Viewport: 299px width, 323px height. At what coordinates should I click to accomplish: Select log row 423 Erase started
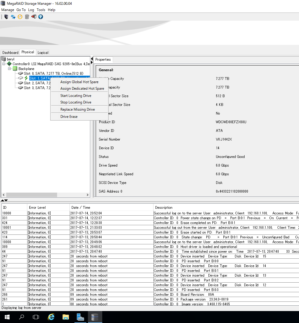150,232
